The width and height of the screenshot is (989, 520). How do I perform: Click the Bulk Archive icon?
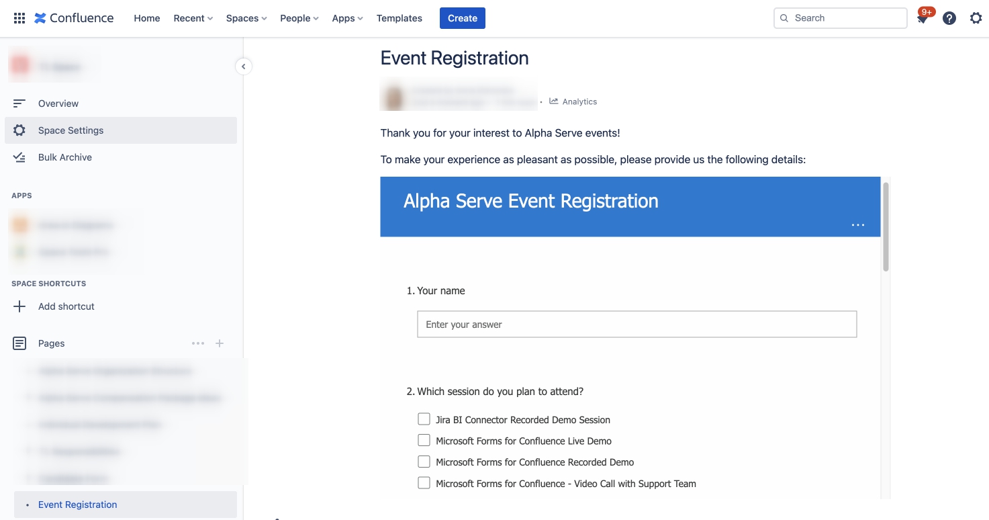pos(19,157)
